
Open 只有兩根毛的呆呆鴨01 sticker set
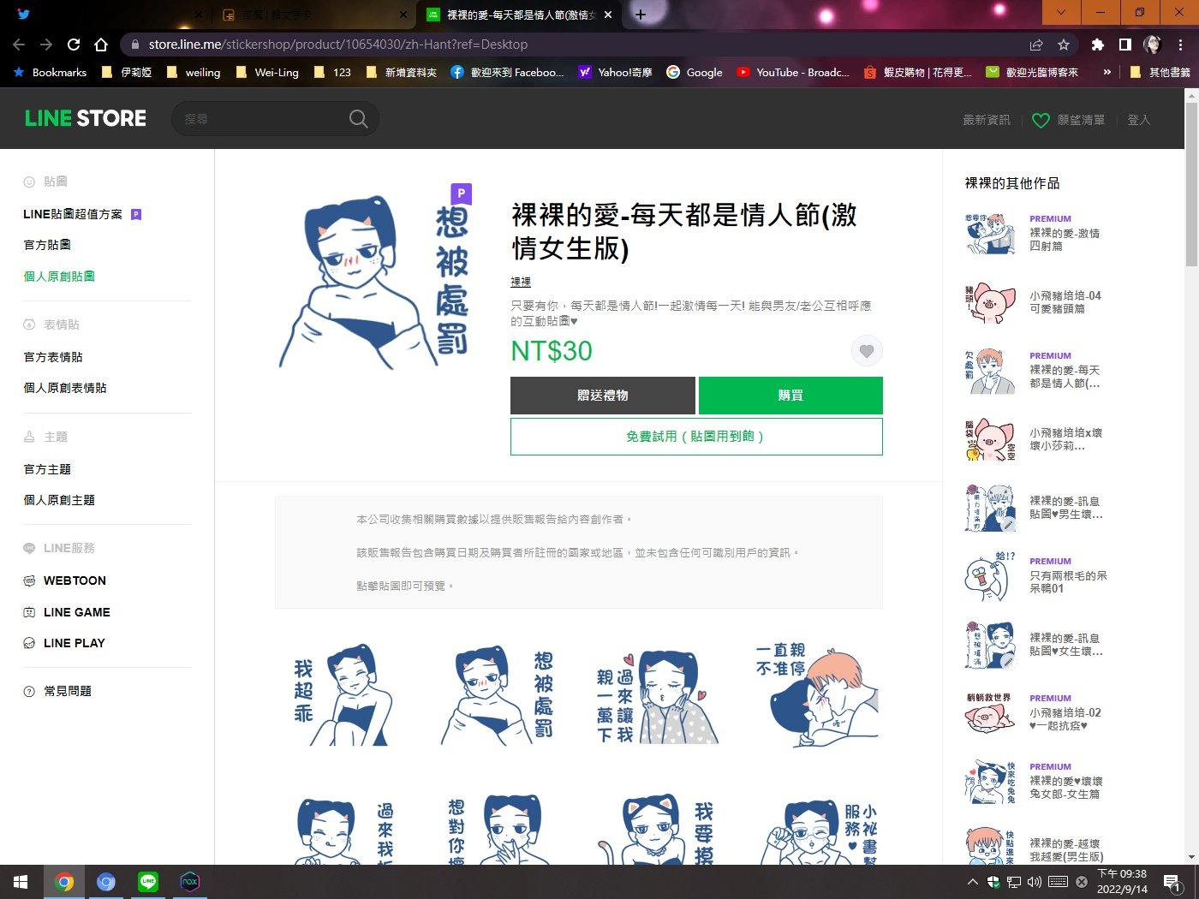(1036, 575)
